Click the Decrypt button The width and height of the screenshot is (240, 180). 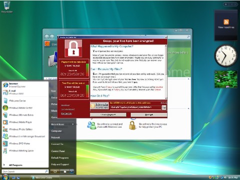click(149, 115)
